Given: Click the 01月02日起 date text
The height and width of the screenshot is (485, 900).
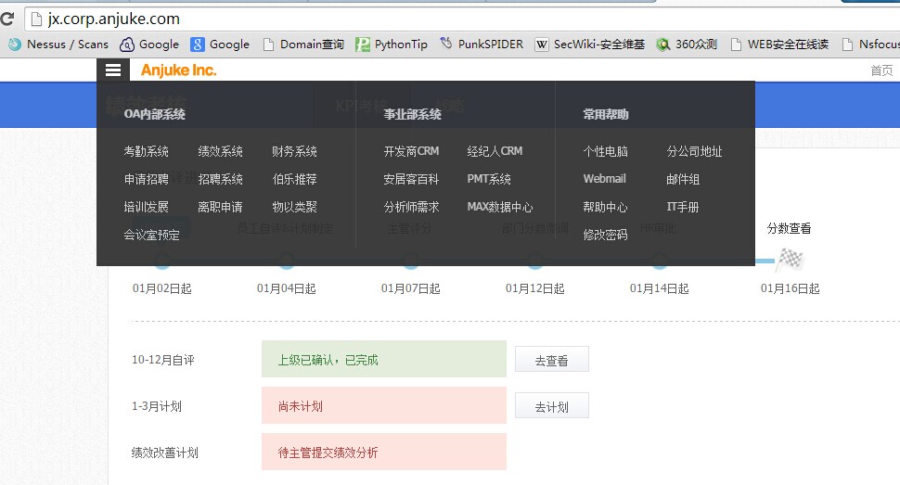Looking at the screenshot, I should point(161,288).
